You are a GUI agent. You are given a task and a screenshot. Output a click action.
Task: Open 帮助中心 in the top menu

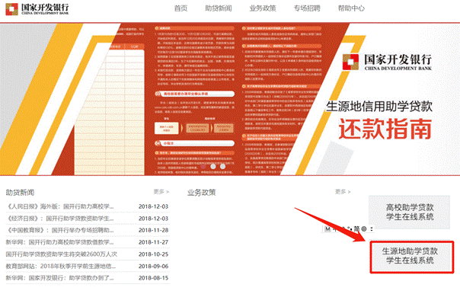(351, 8)
